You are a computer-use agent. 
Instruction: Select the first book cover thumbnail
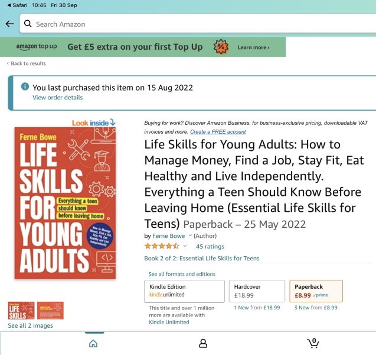[21, 311]
